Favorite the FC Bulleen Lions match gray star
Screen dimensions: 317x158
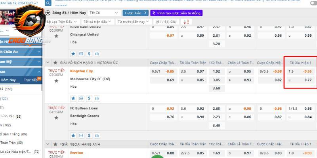click(56, 118)
